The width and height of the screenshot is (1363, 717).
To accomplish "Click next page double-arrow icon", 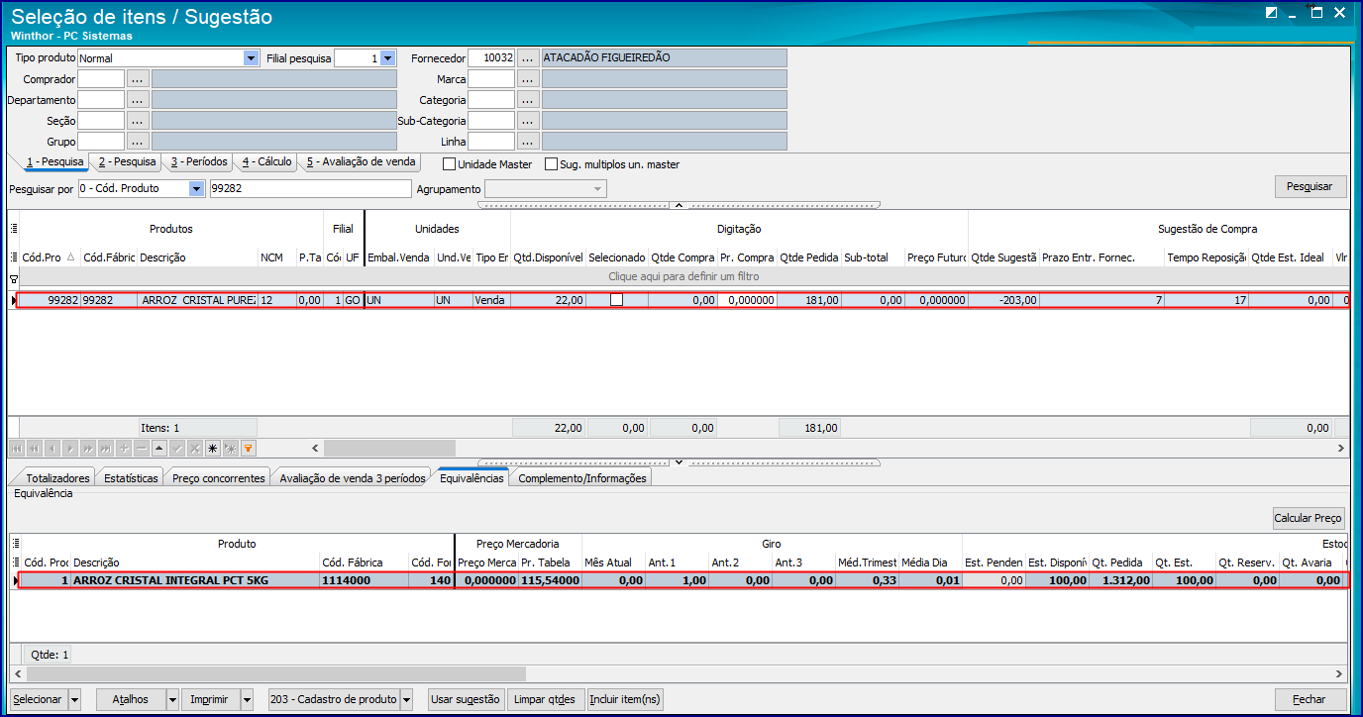I will pyautogui.click(x=88, y=449).
